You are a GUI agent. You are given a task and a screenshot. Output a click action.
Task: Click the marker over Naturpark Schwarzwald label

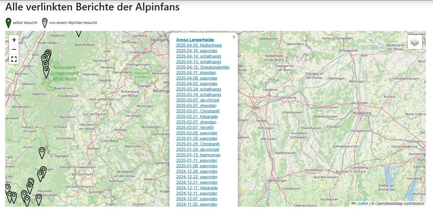pyautogui.click(x=46, y=72)
